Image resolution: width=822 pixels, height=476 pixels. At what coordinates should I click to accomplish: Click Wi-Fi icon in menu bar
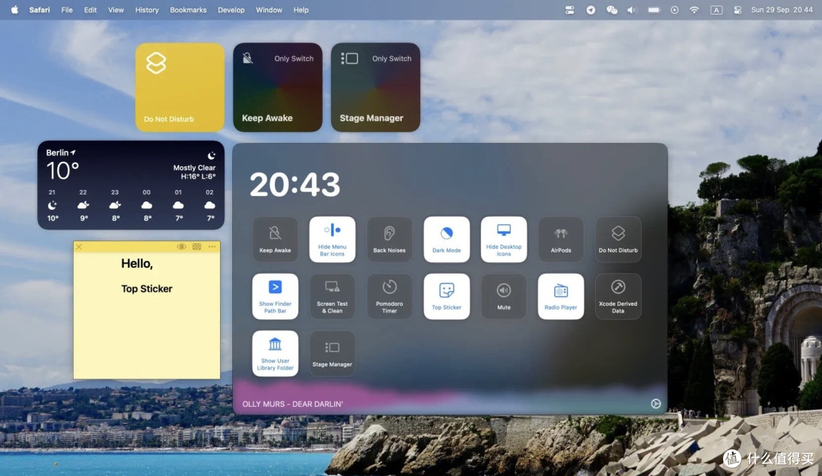coord(694,10)
